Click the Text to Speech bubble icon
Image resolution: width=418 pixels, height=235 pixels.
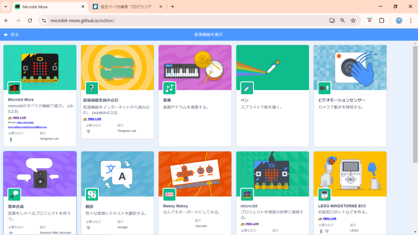coord(14,194)
